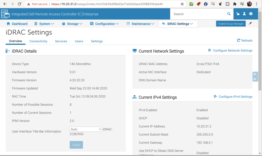Switch to the Settings tab
Viewport: 262px width, 156px height.
point(97,41)
